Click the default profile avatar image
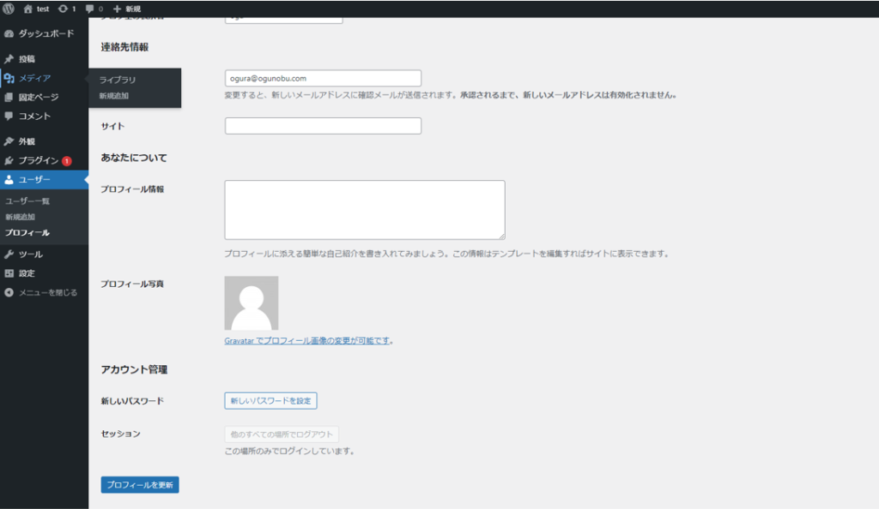The height and width of the screenshot is (509, 879). (252, 303)
